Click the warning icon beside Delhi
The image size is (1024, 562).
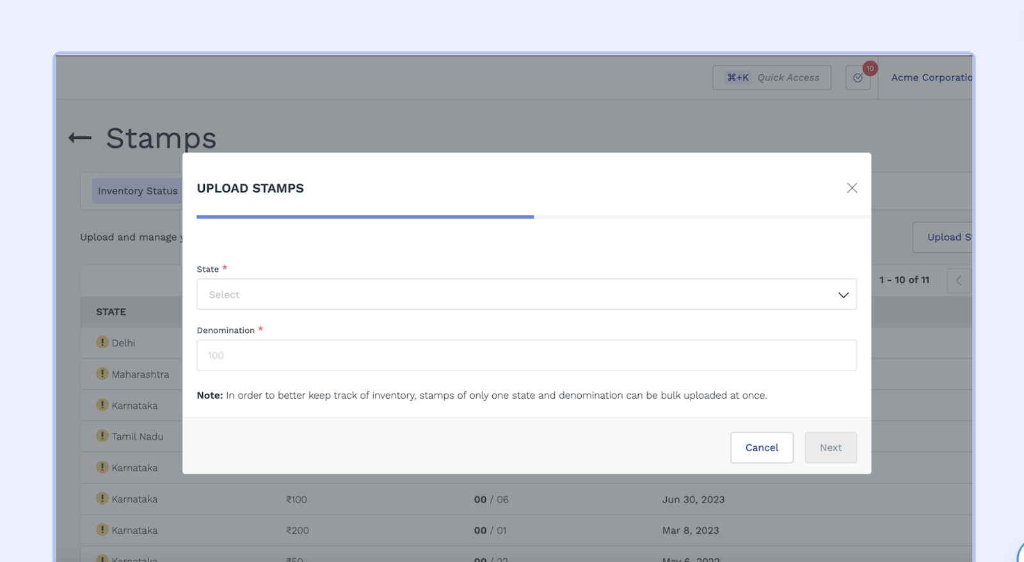pos(102,342)
